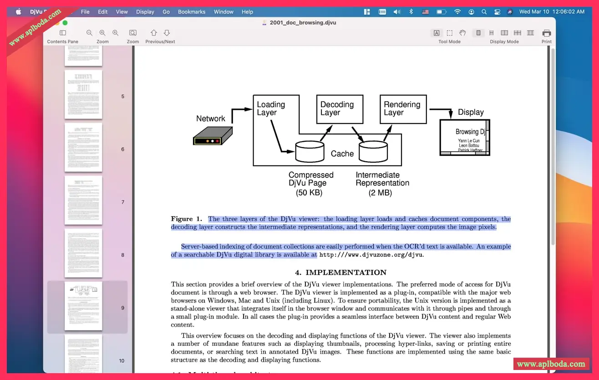Switch to single page display mode

(x=478, y=33)
